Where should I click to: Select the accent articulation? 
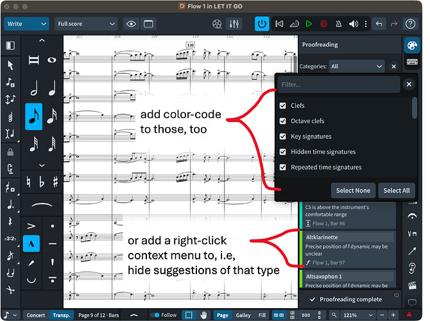[x=31, y=226]
